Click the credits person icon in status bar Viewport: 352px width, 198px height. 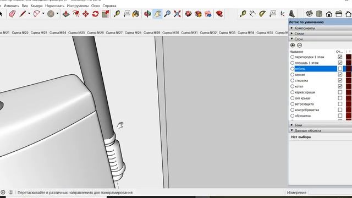click(10, 193)
